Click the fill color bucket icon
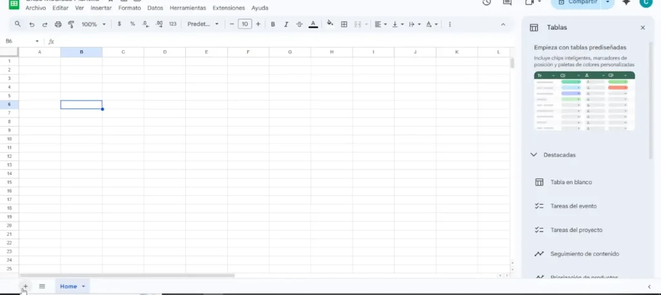The image size is (661, 295). (x=330, y=24)
